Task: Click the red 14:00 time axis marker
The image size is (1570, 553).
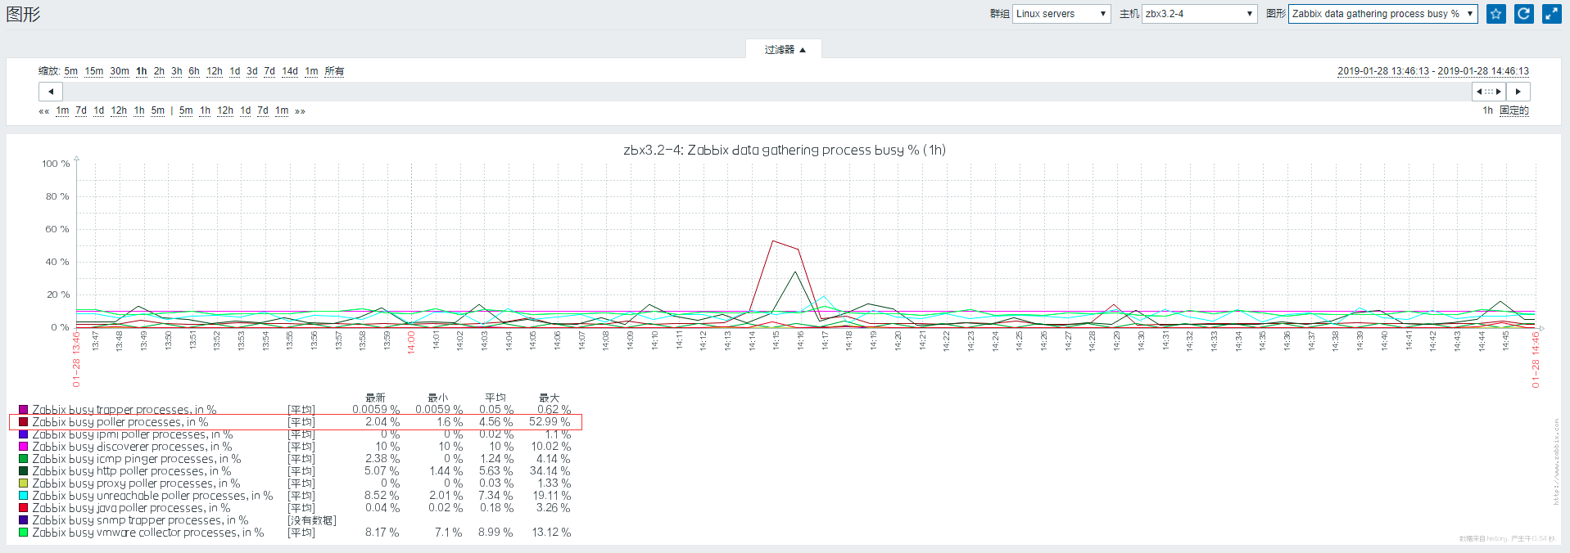Action: point(411,342)
